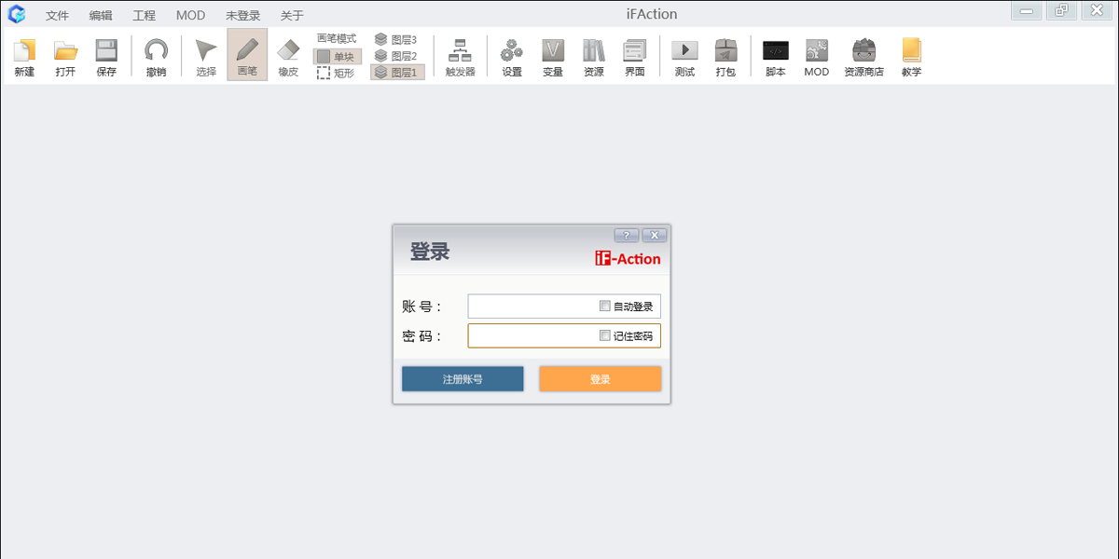Viewport: 1119px width, 559px height.
Task: Select layer 图层3
Action: (x=397, y=39)
